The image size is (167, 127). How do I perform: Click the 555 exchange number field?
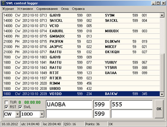(131, 104)
